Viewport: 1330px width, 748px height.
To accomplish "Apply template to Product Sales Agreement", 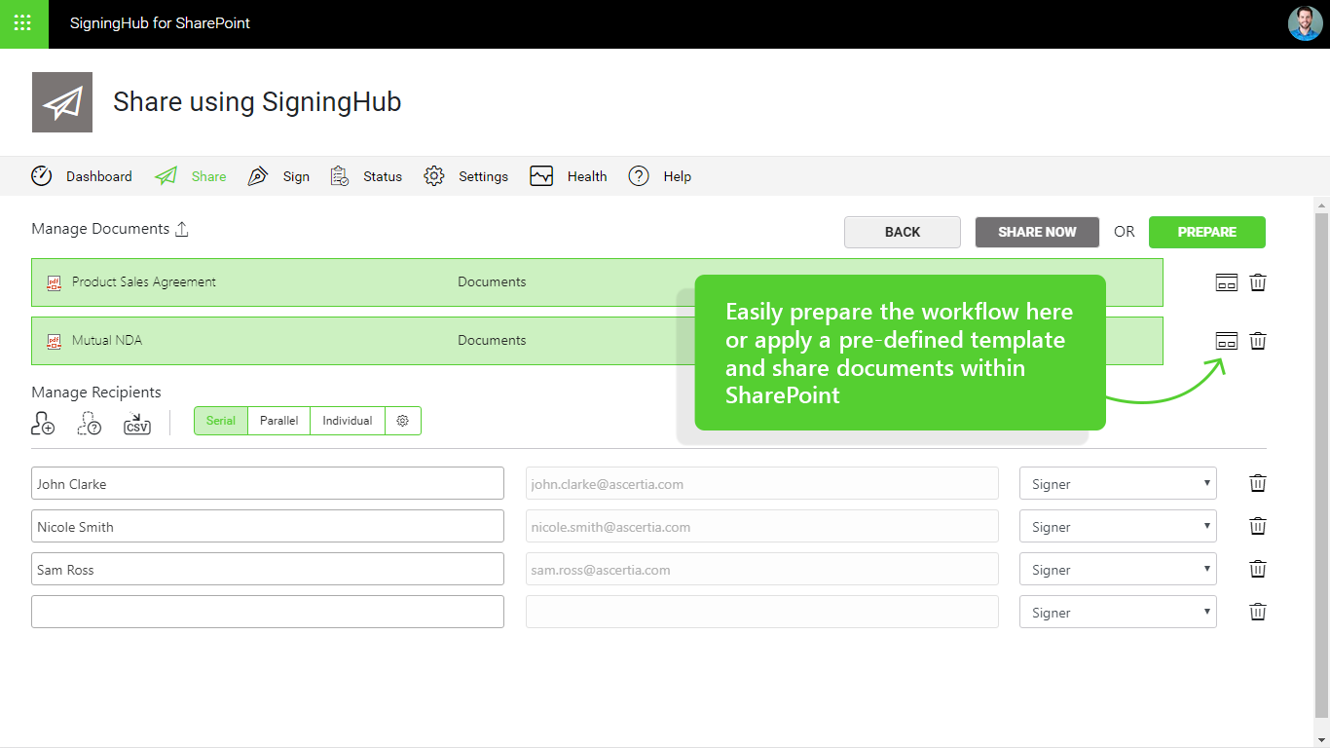I will pos(1227,282).
